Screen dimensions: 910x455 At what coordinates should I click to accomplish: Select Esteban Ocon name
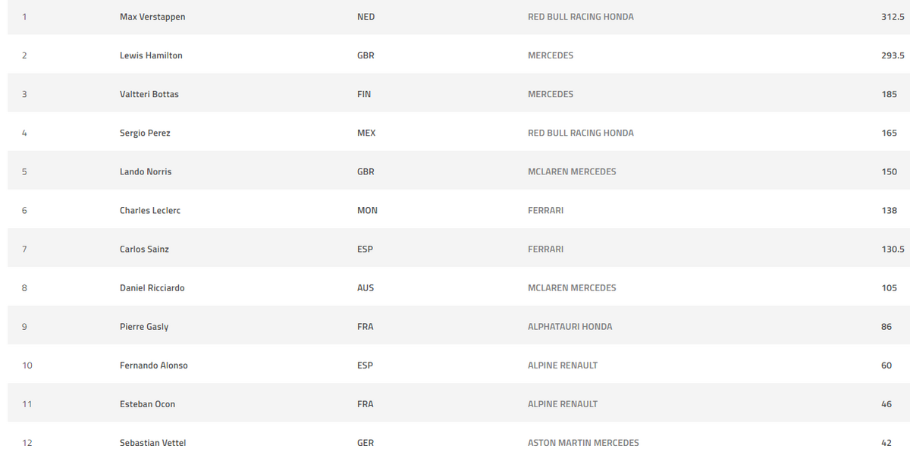point(147,404)
